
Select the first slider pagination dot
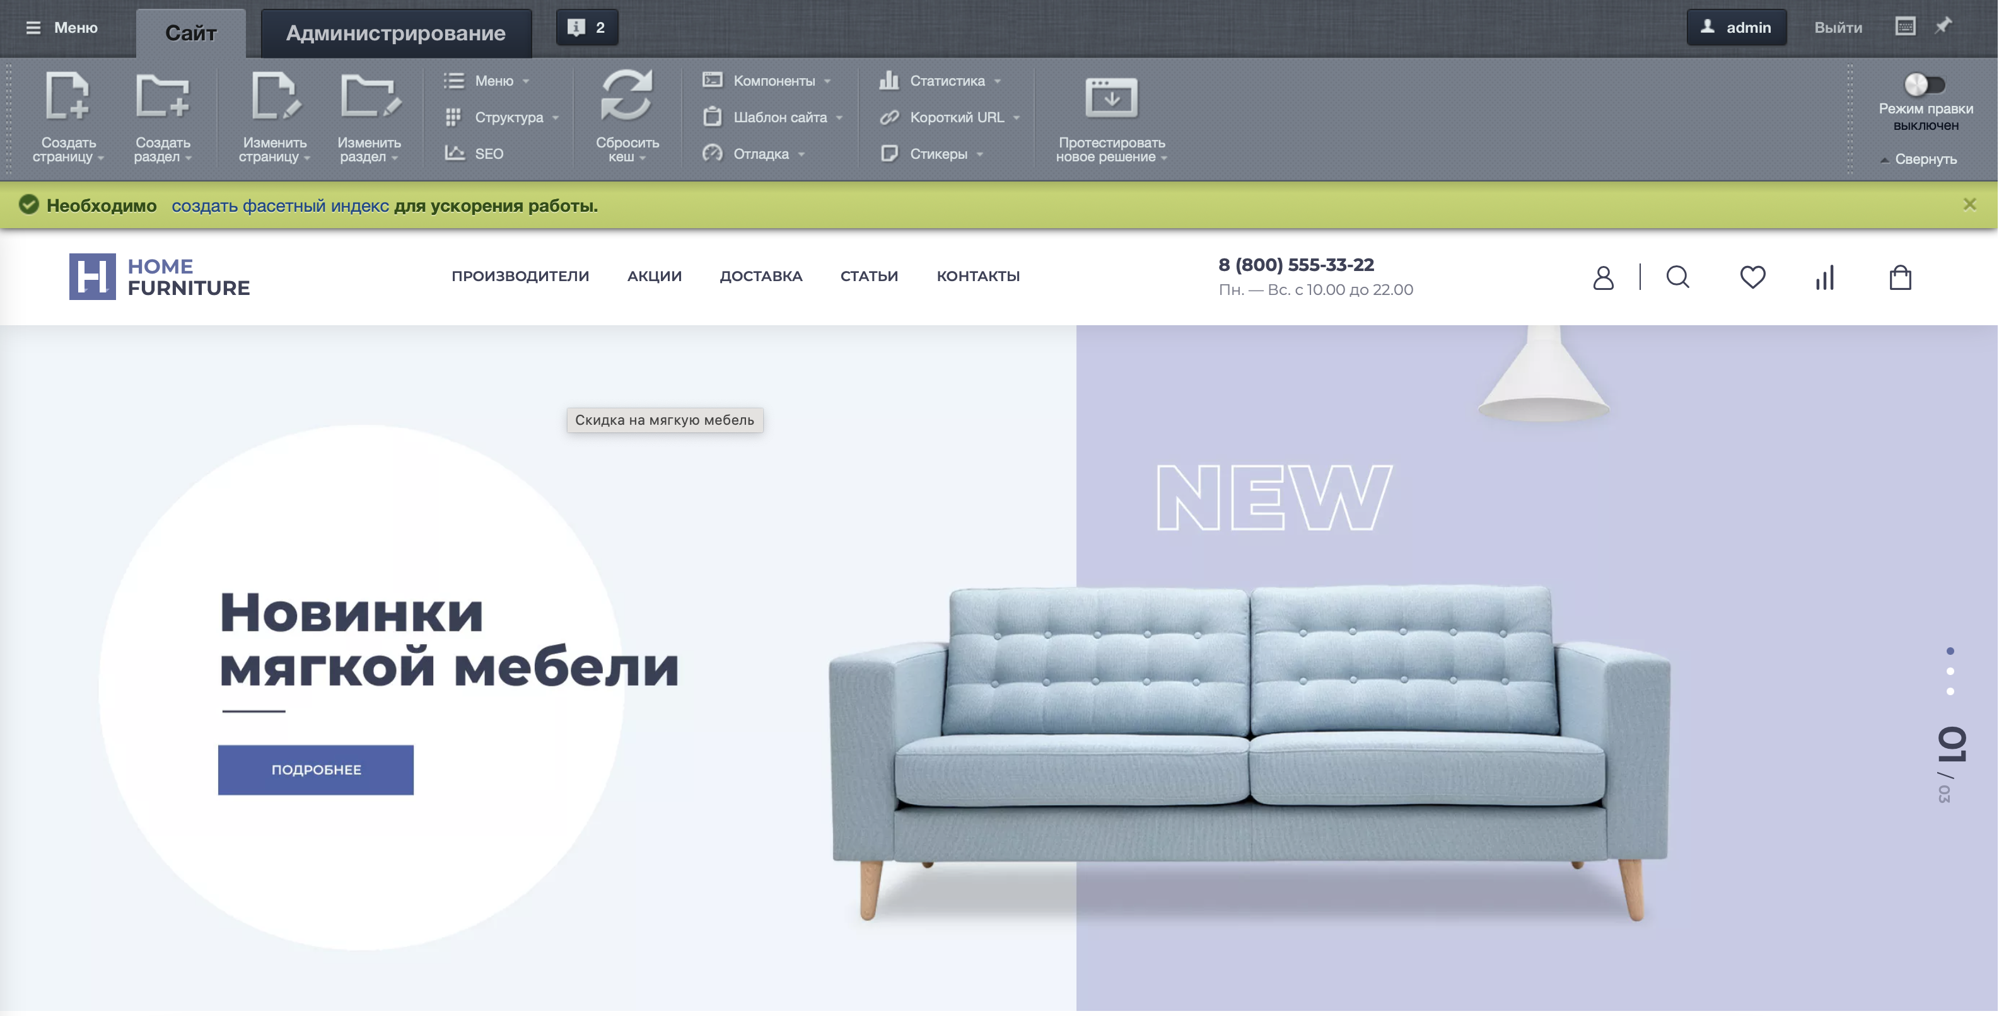pyautogui.click(x=1950, y=650)
